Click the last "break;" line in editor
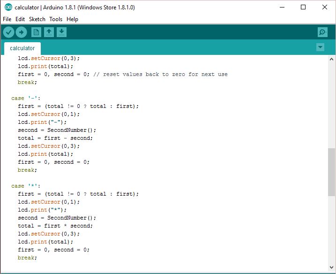The height and width of the screenshot is (274, 336). pos(27,258)
